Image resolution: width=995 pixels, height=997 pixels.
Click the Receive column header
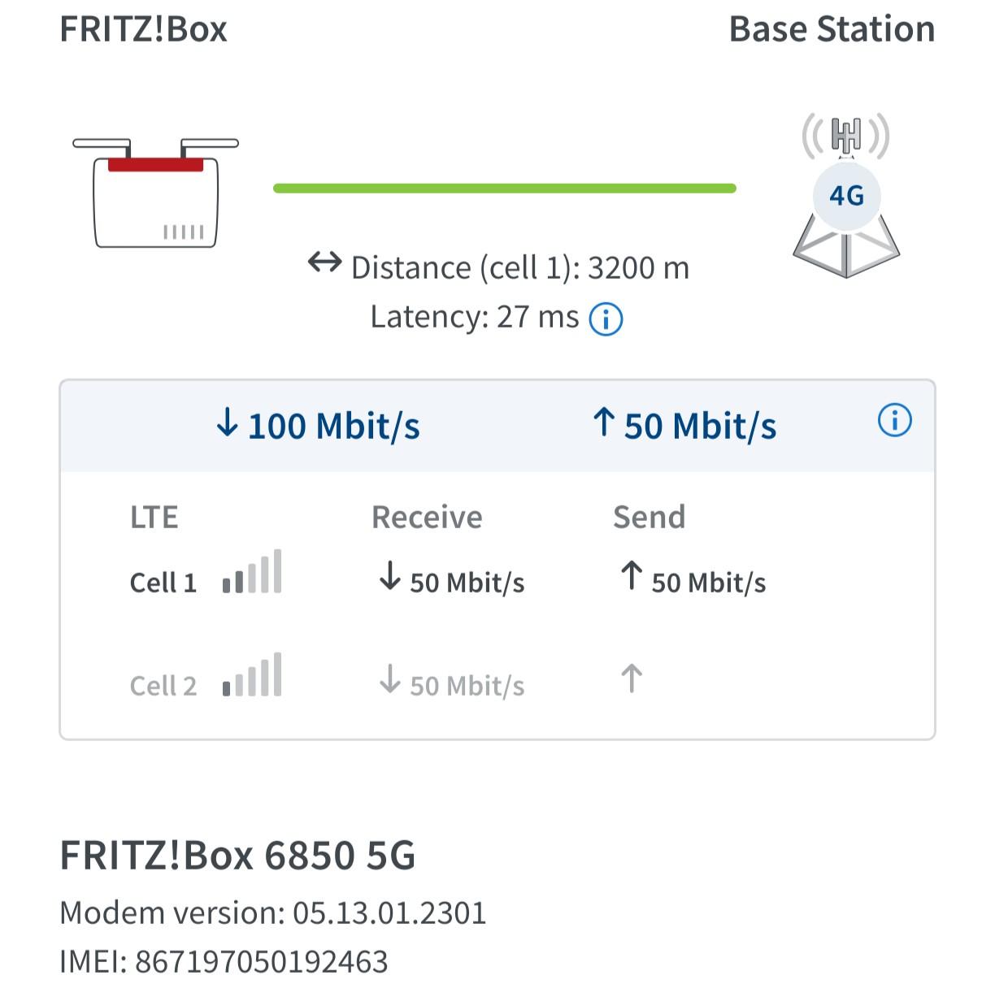pyautogui.click(x=427, y=518)
